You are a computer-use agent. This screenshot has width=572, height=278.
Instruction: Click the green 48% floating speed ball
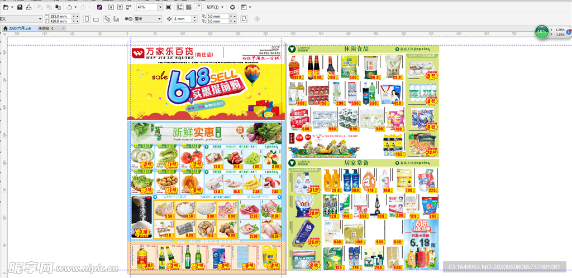click(x=541, y=32)
